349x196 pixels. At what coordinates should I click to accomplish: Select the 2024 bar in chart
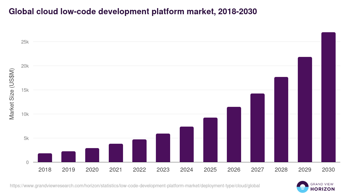187,144
